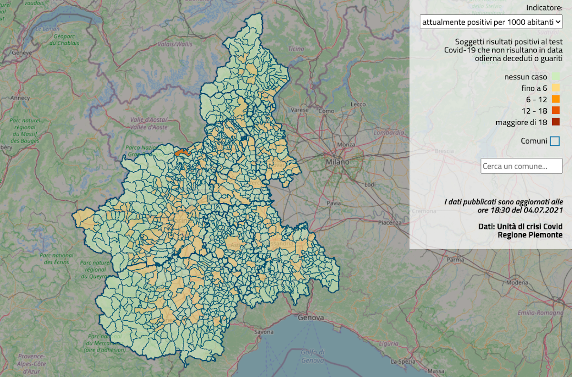Click the '6 - 12' legend label
Screen dimensions: 572x377
pos(536,100)
